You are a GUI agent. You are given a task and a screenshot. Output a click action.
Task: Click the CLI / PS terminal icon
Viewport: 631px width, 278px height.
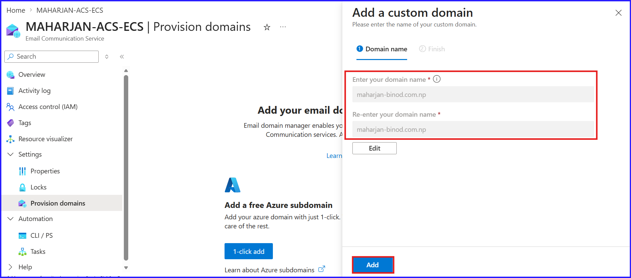coord(22,236)
